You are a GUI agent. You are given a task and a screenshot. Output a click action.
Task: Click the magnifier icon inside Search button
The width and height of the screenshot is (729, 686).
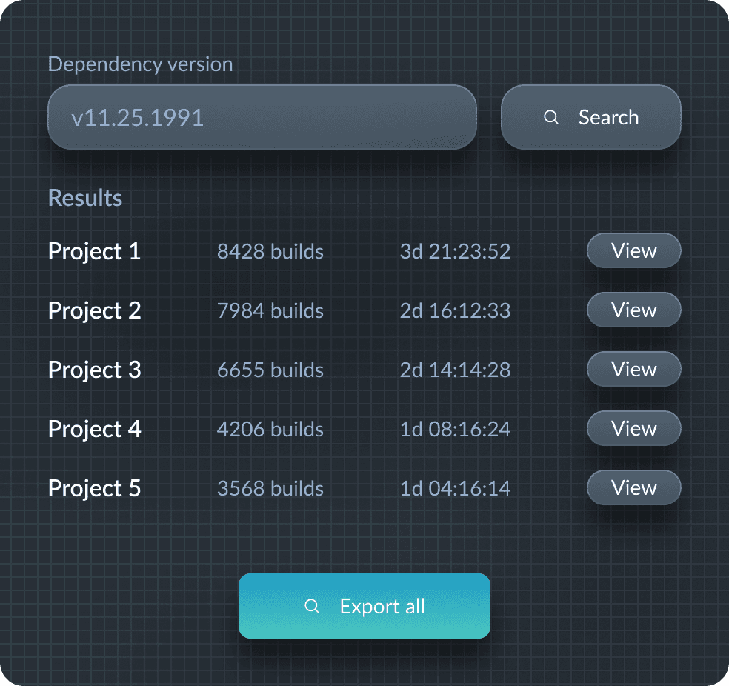(550, 117)
